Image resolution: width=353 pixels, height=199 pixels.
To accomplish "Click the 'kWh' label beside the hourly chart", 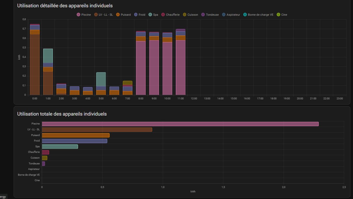I will (19, 57).
